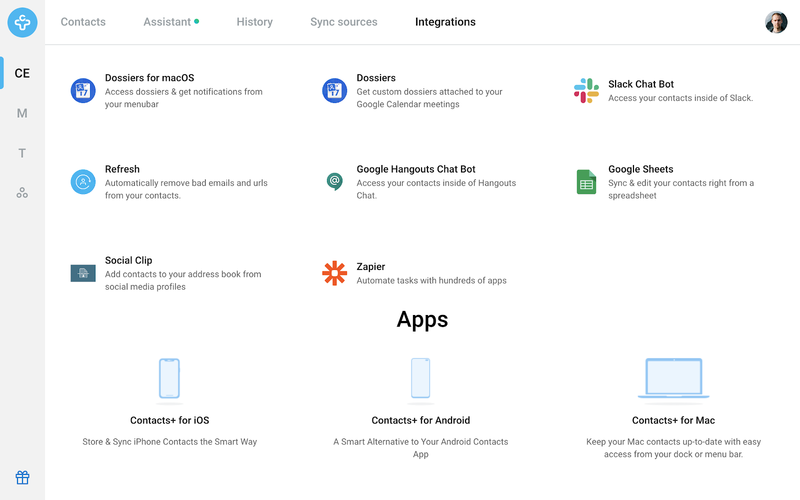
Task: Click the Refresh integration icon
Action: pos(83,182)
